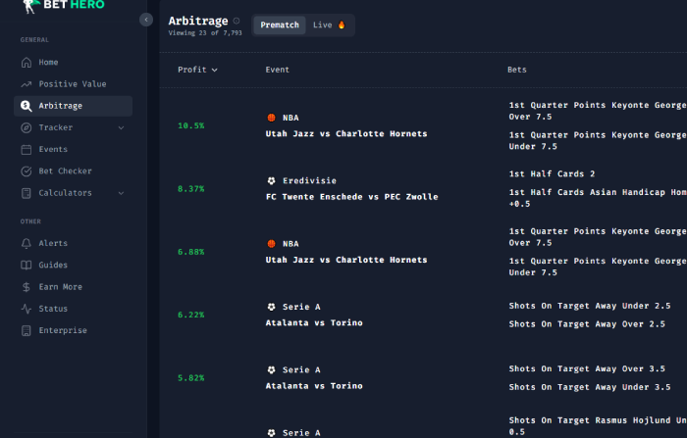Click the Arbitrage magnifier icon

26,106
